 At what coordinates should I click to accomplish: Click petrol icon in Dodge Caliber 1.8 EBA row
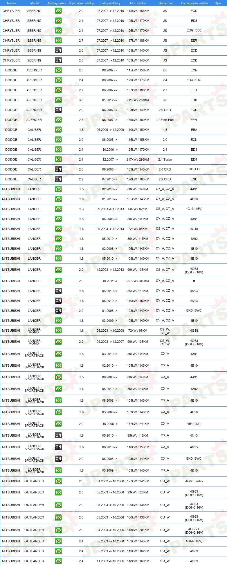pos(58,130)
